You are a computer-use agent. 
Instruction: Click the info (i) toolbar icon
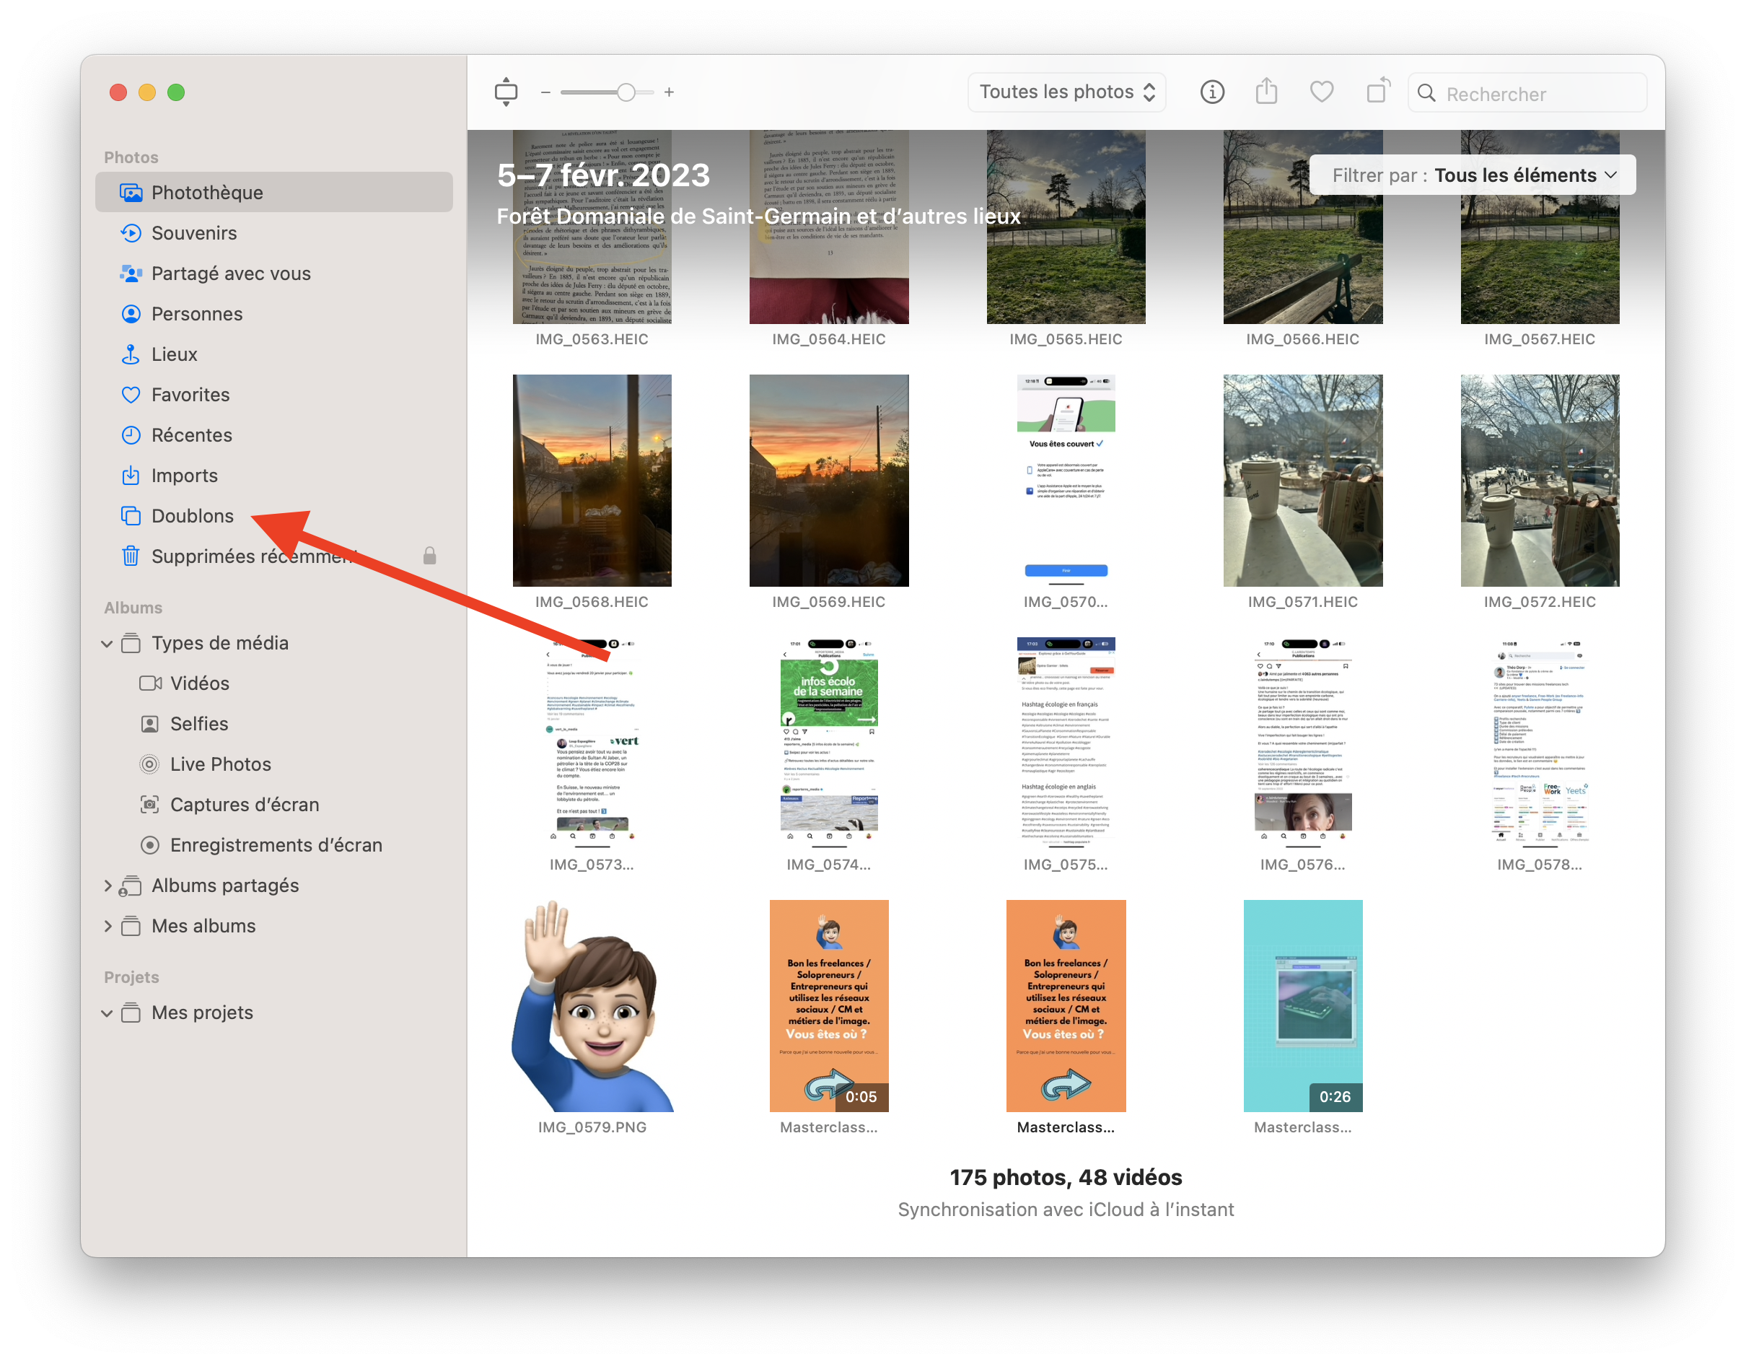tap(1212, 92)
